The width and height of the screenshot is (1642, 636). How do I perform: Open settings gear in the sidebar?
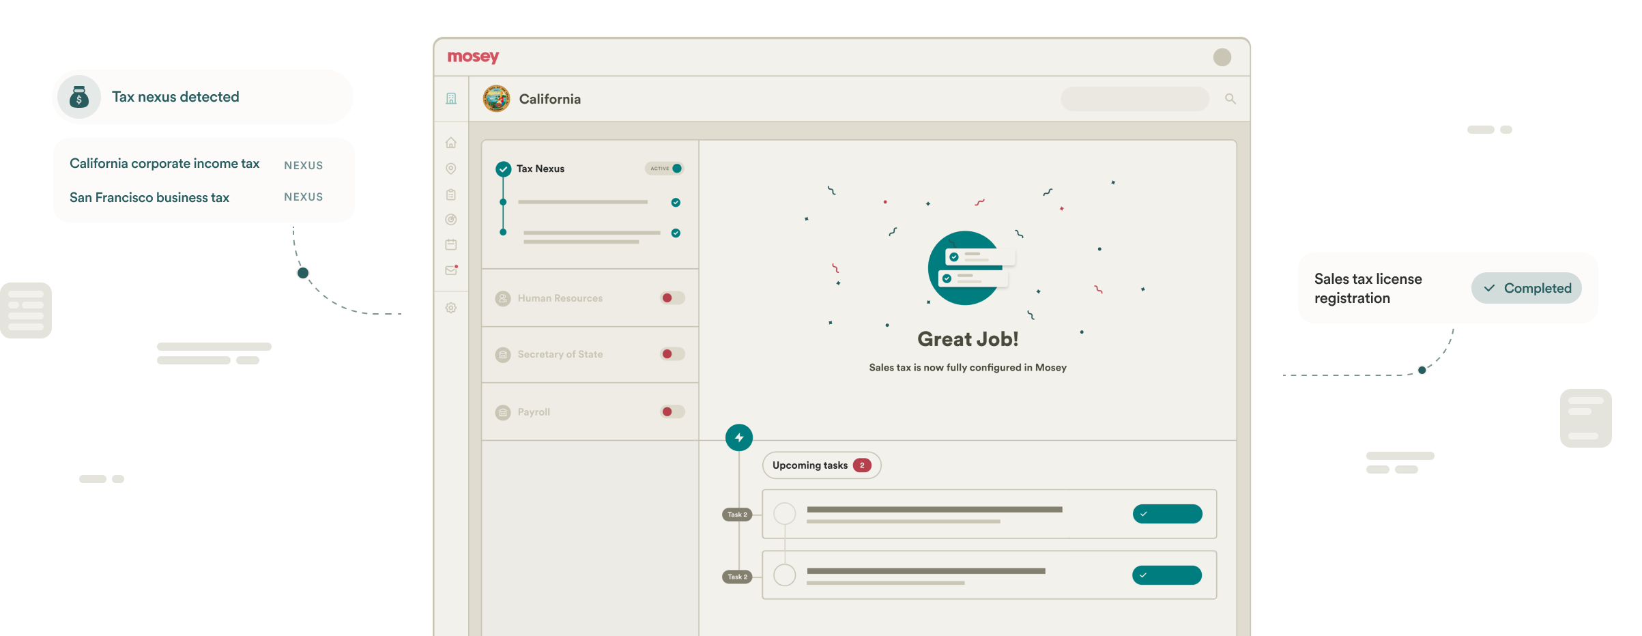(x=451, y=308)
